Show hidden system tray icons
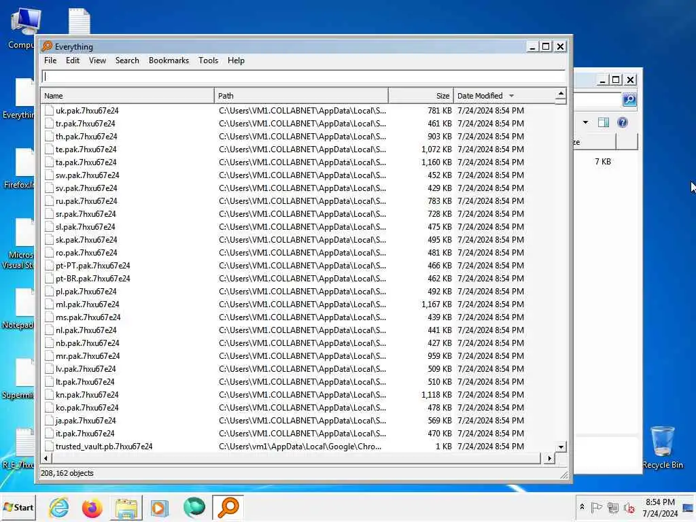 pos(582,507)
